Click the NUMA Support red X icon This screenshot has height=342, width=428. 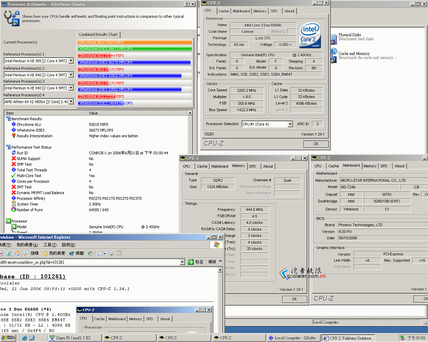tap(14, 158)
